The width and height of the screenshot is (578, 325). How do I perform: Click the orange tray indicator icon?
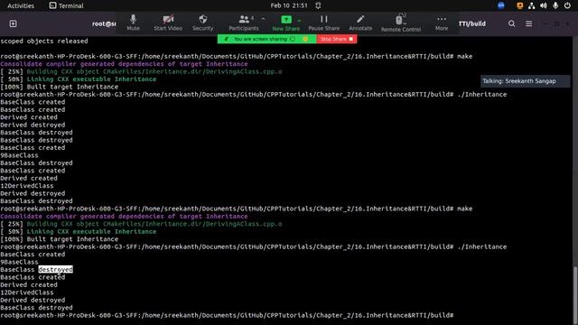click(520, 5)
